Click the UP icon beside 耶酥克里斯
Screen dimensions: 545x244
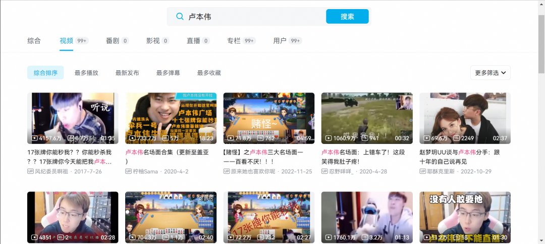pyautogui.click(x=422, y=171)
